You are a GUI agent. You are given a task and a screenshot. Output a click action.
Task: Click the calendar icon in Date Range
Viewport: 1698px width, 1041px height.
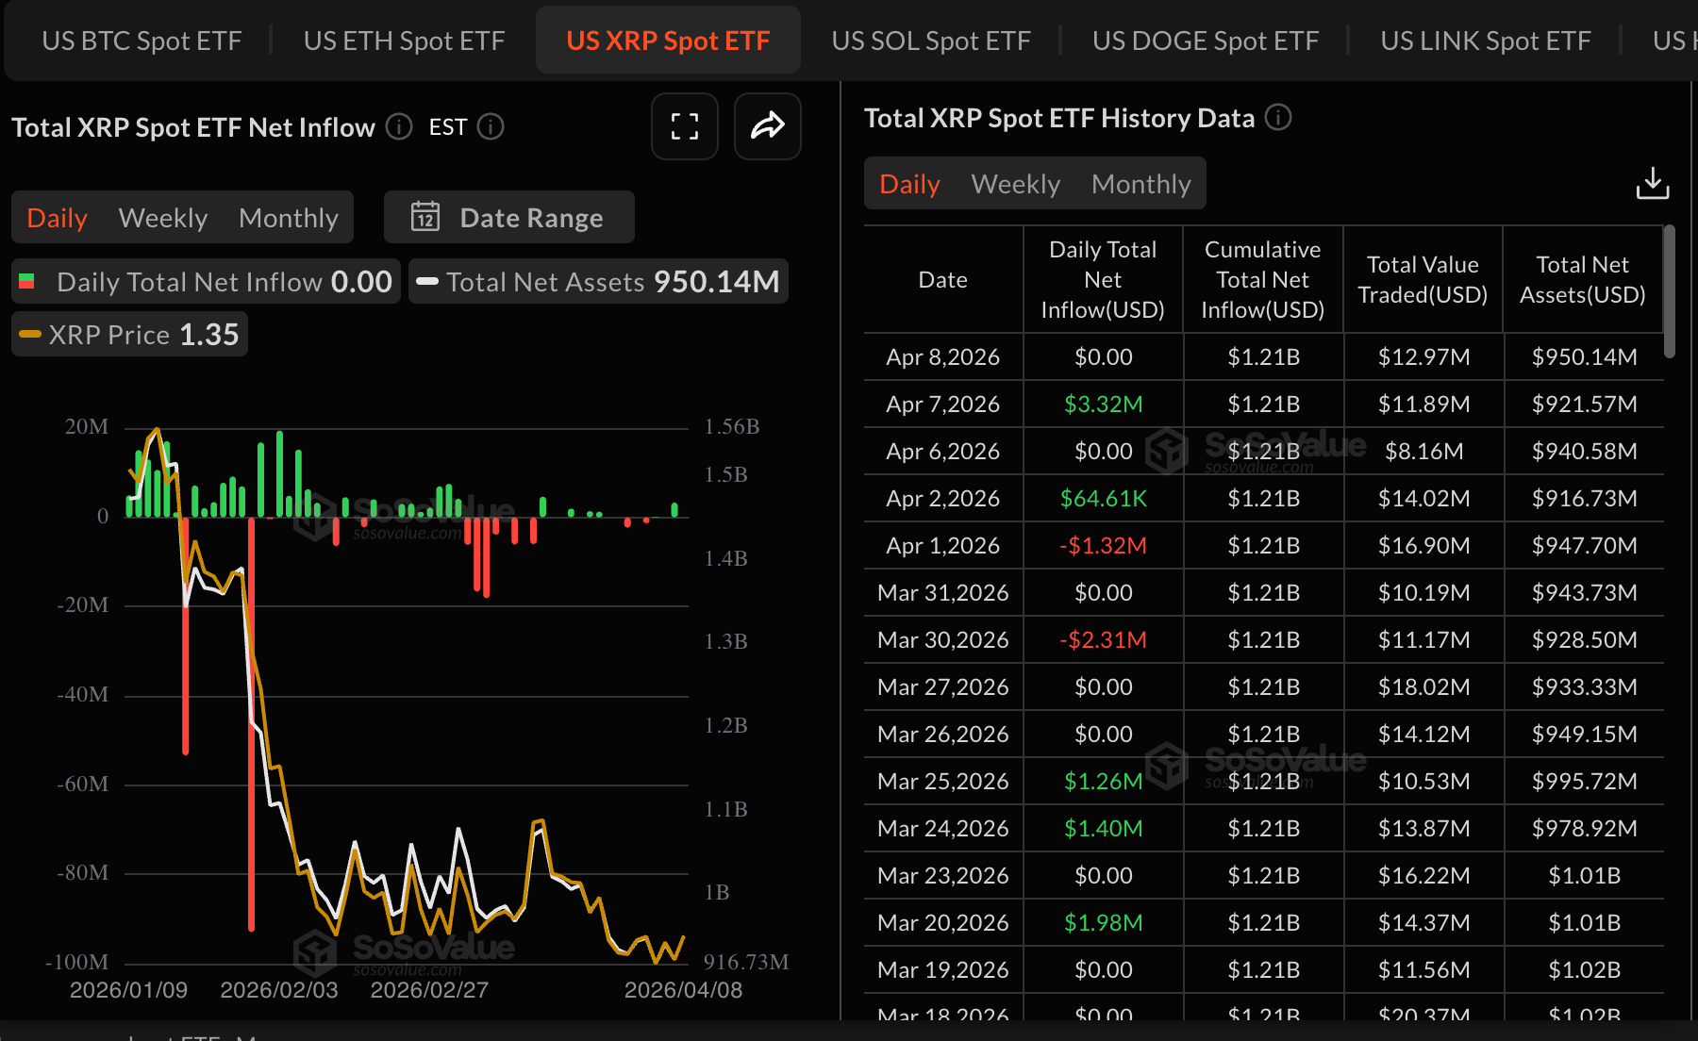coord(425,217)
